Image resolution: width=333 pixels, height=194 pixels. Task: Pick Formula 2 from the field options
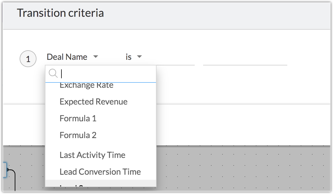coord(78,135)
